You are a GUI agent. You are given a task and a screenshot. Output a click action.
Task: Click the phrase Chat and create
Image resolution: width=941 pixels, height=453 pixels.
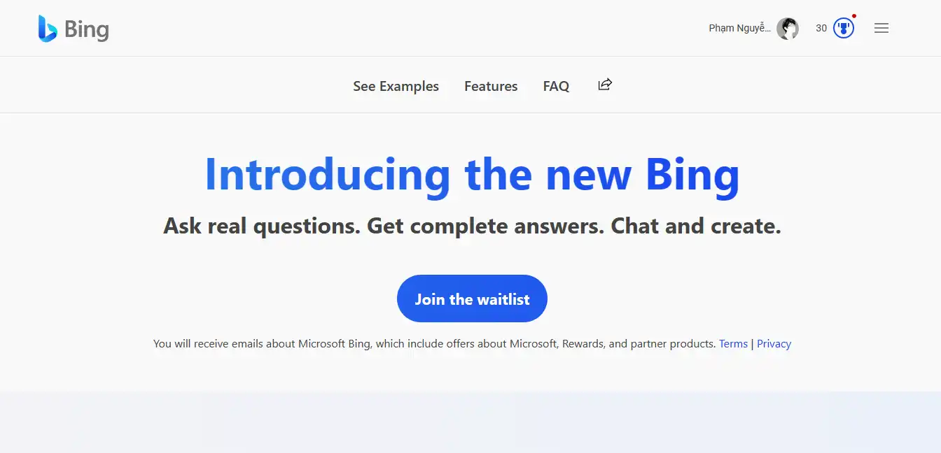695,226
